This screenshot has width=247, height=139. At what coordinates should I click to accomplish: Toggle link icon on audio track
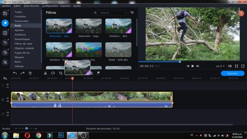coord(8,115)
